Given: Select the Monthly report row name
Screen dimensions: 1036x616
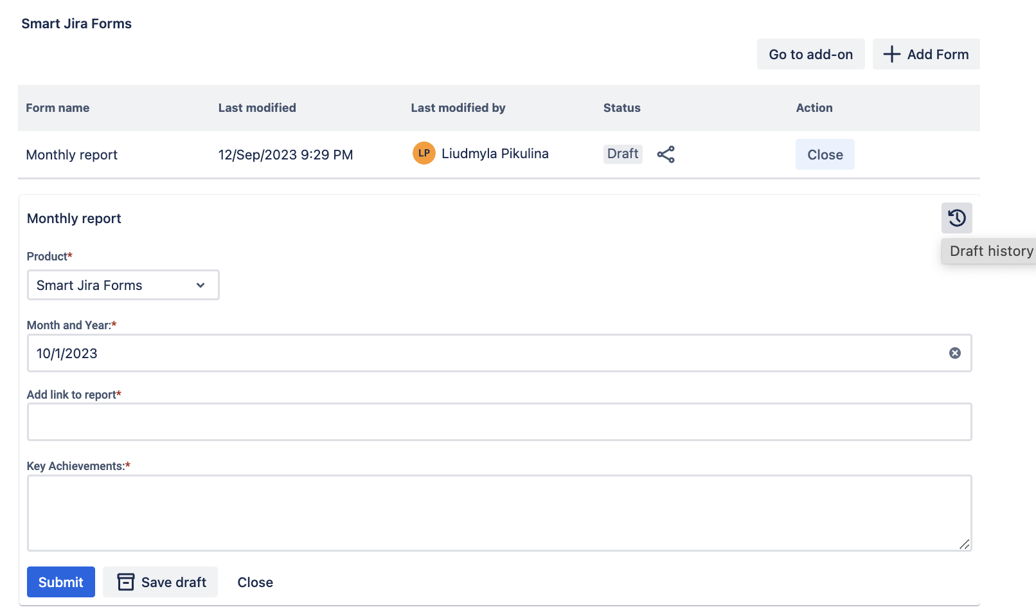Looking at the screenshot, I should point(71,155).
